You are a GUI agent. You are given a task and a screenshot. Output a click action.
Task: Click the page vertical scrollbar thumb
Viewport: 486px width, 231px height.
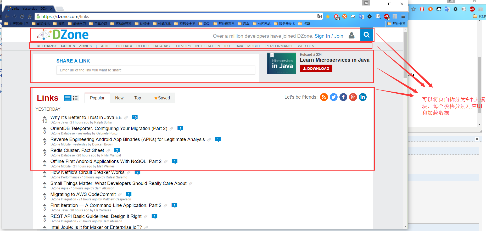point(405,55)
